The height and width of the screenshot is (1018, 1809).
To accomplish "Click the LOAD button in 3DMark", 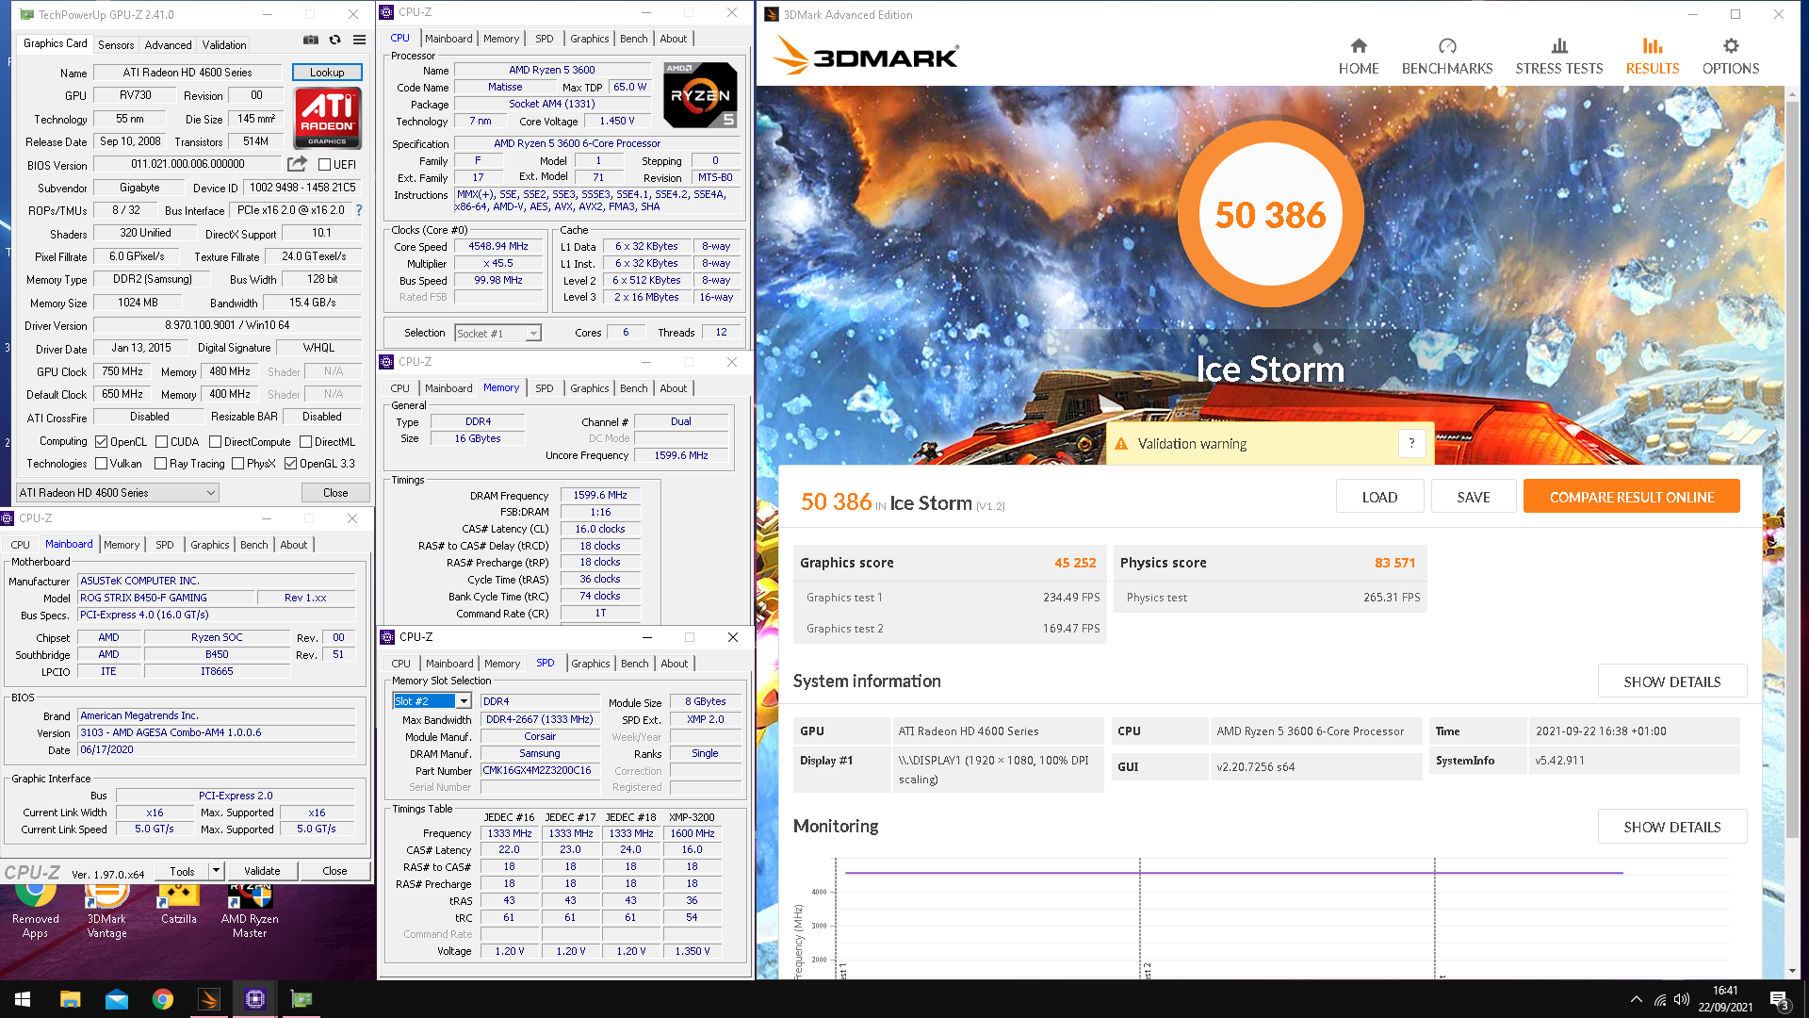I will click(x=1379, y=497).
